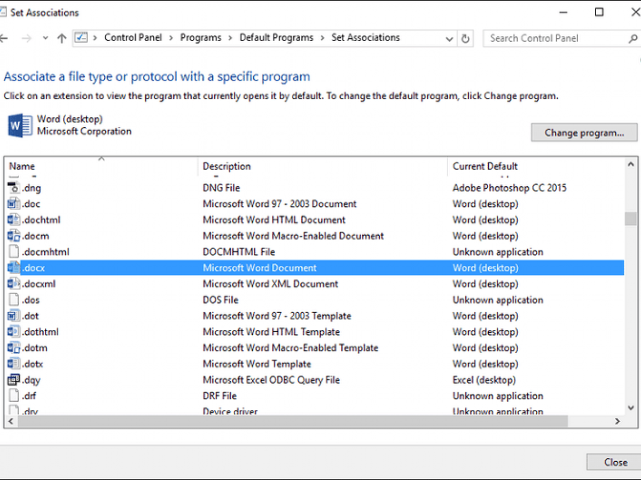The image size is (641, 480).
Task: Select the .drf extension name
Action: pyautogui.click(x=29, y=396)
